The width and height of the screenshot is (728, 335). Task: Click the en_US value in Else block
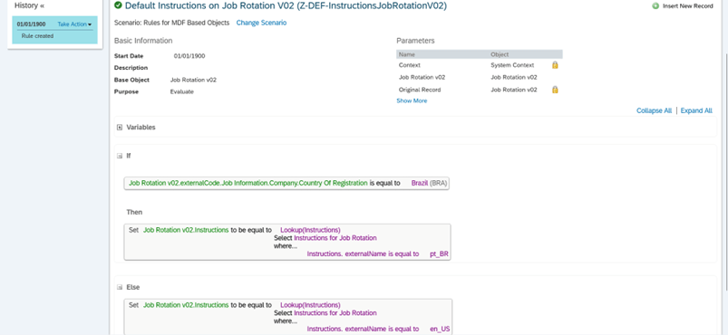[439, 329]
